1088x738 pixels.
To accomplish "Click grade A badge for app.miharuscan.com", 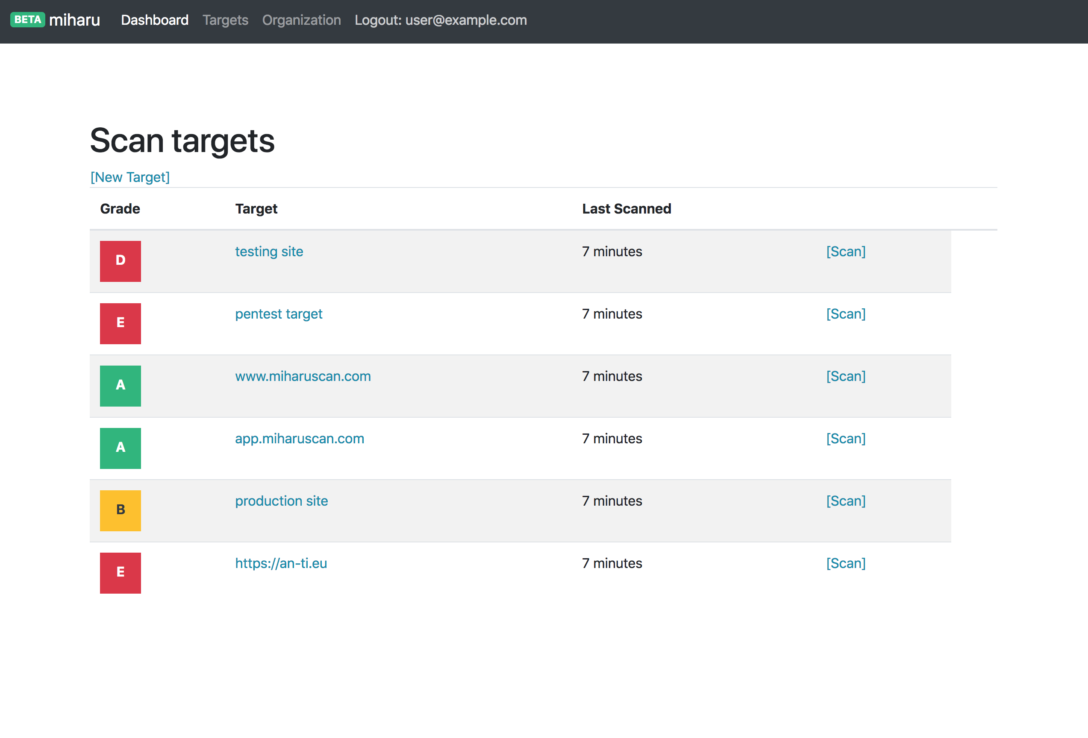I will tap(121, 448).
